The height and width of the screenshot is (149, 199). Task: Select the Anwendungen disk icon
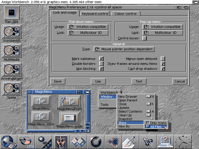click(12, 70)
